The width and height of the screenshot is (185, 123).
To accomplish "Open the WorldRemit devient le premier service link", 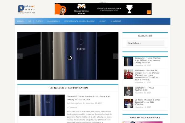I will [147, 75].
